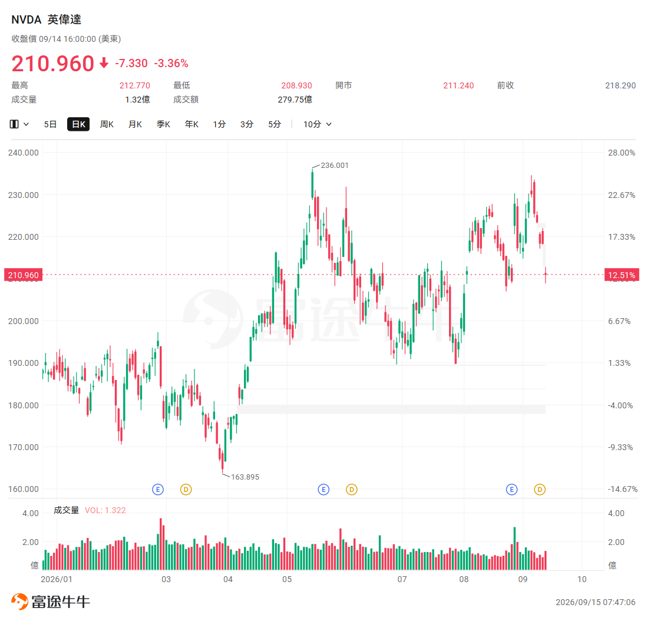The image size is (647, 621).
Task: Expand chevron next to layout icon
Action: [x=26, y=124]
